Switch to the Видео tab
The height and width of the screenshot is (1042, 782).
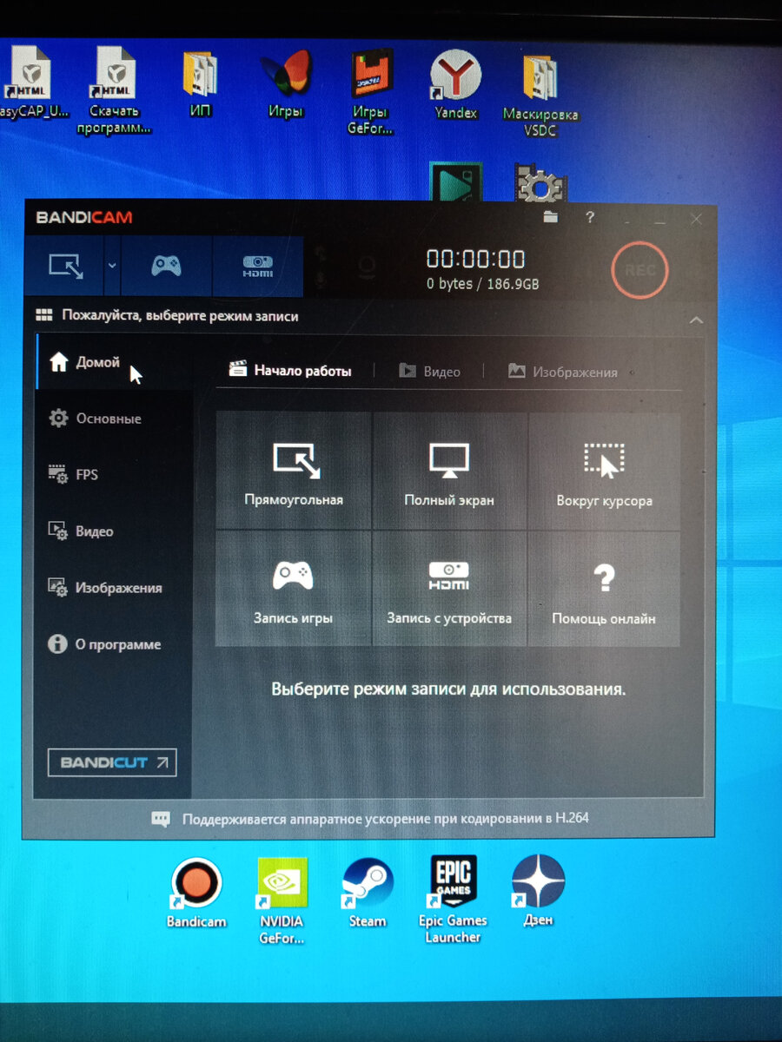(429, 372)
